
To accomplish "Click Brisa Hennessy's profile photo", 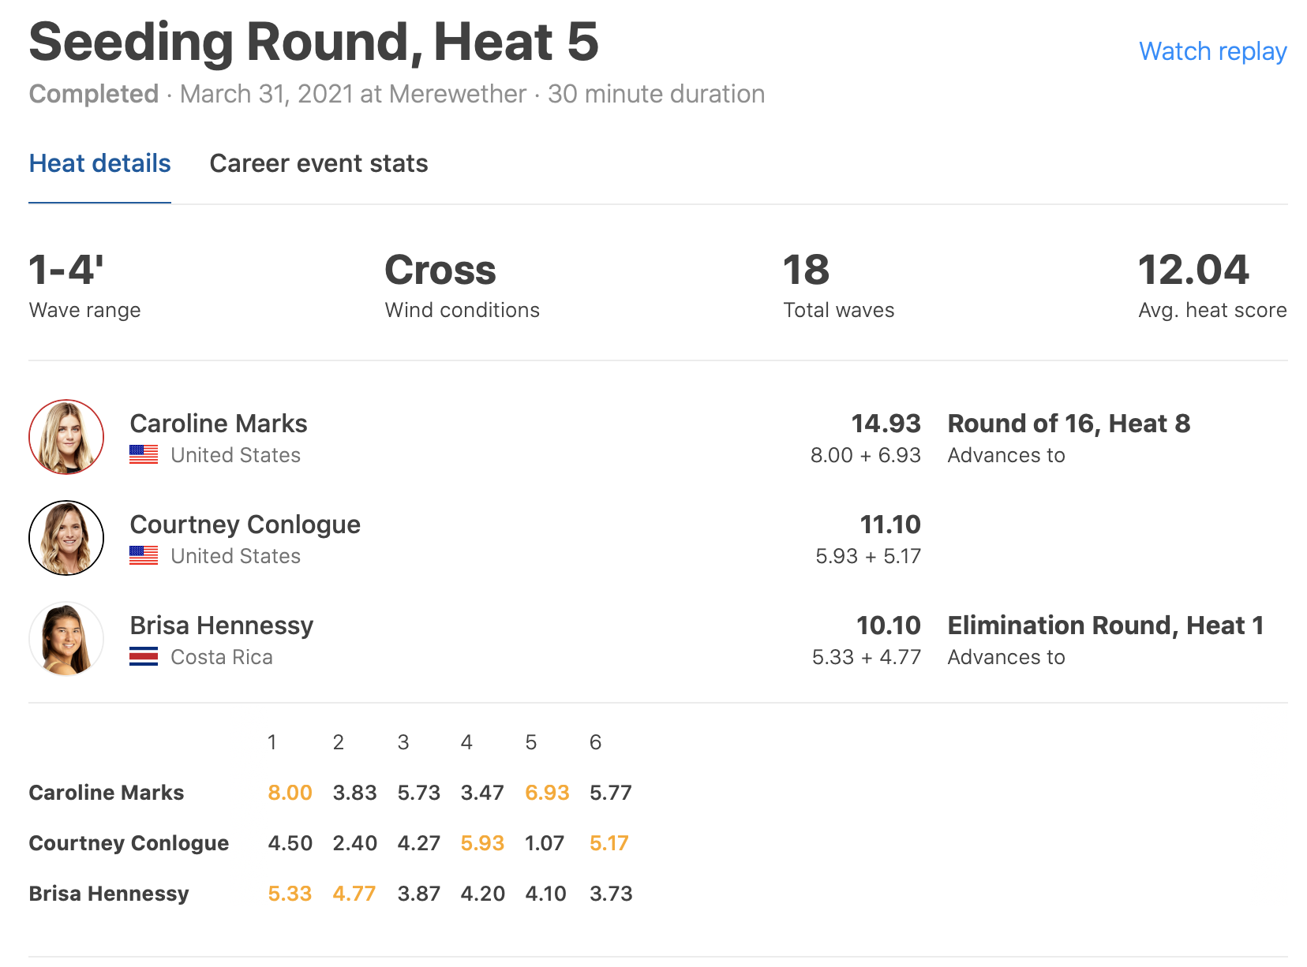I will (66, 639).
